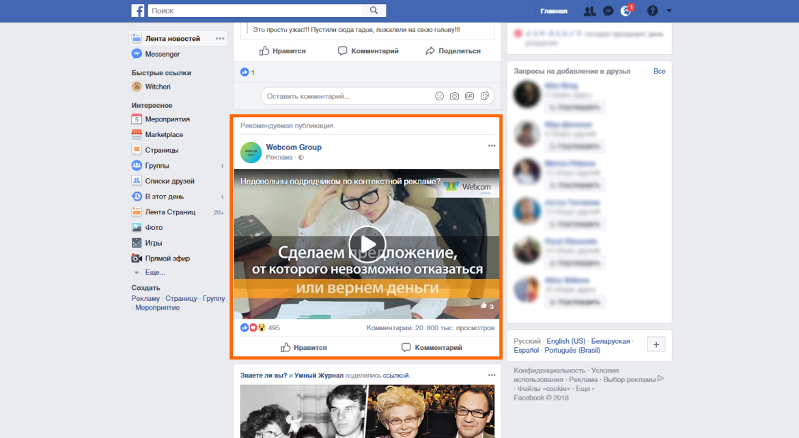Add another language with plus button

click(655, 345)
